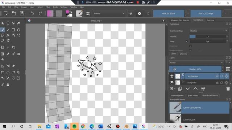Select the Ellipse tool
Viewport: 232px width, 130px height.
coord(18,30)
